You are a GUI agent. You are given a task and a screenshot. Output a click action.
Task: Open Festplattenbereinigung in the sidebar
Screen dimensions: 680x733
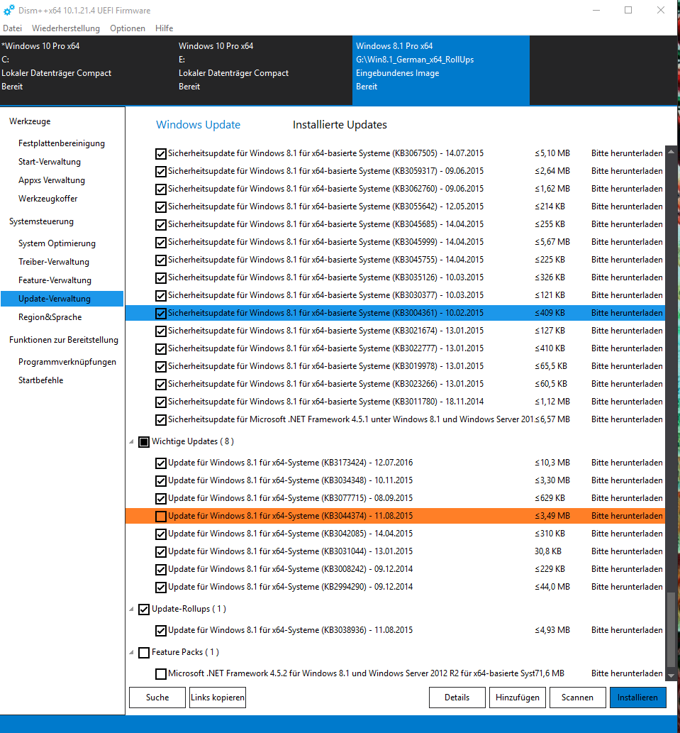62,143
